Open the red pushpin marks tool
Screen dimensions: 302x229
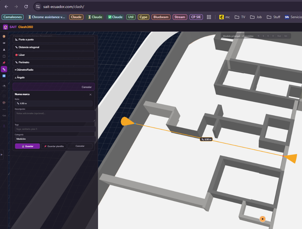click(x=4, y=63)
